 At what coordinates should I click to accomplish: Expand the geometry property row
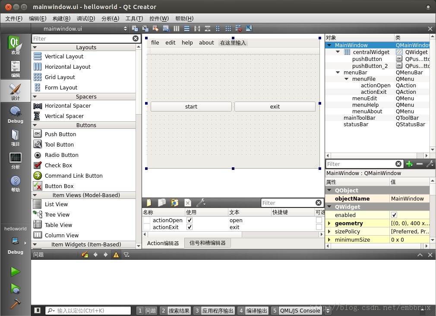pyautogui.click(x=329, y=223)
